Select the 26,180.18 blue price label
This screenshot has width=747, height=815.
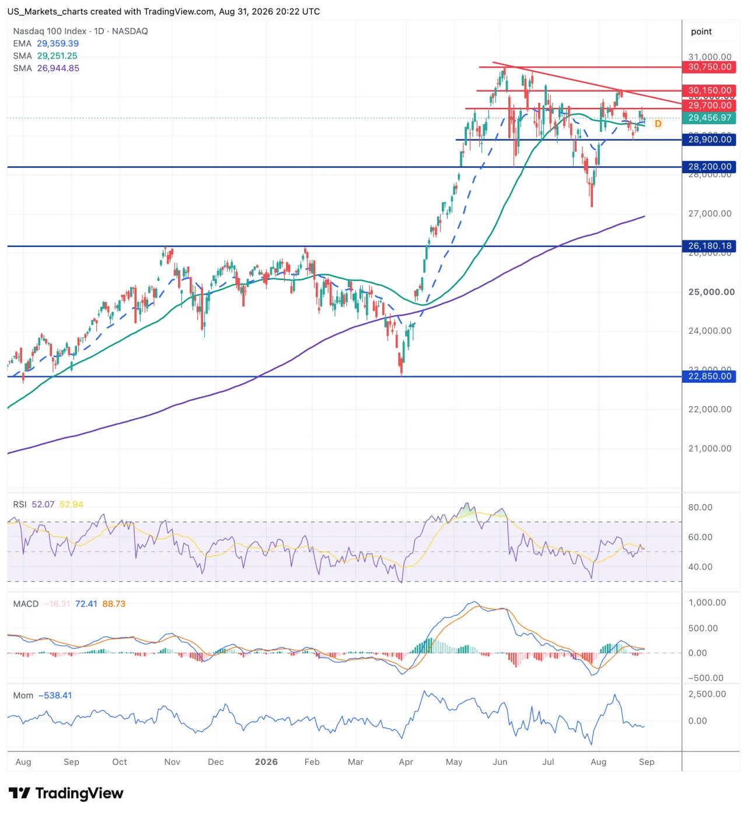pyautogui.click(x=709, y=246)
